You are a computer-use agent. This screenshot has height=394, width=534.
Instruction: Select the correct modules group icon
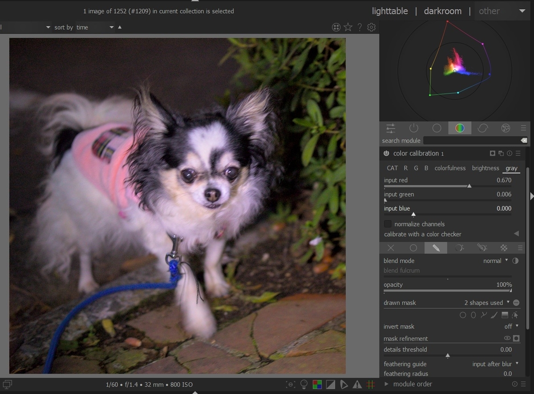(483, 128)
